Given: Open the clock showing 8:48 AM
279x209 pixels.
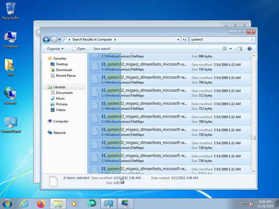Looking at the screenshot, I should 265,204.
